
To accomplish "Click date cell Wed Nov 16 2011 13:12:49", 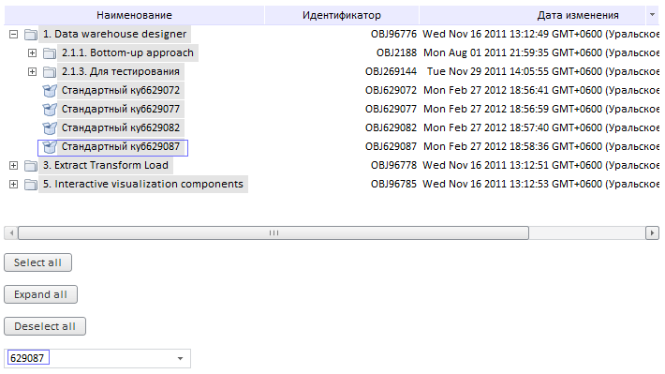I will 540,34.
